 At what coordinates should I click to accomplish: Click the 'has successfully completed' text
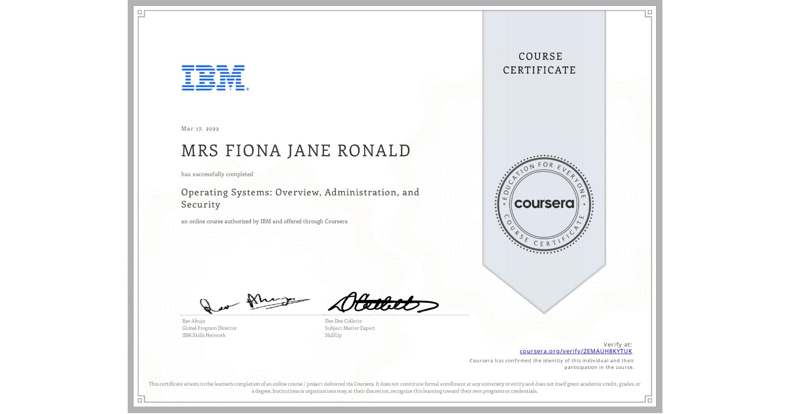[217, 174]
